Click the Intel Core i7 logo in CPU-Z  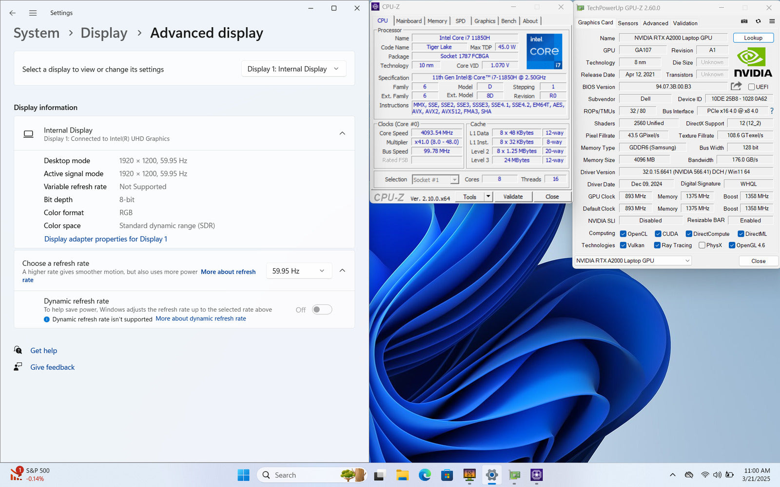[544, 51]
